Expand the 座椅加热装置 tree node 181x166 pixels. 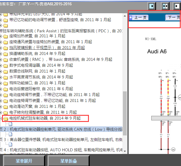[x=1, y=36]
